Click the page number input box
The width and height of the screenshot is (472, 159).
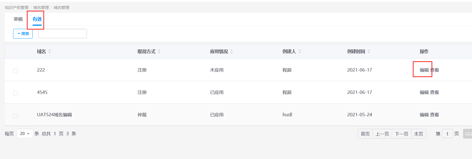coord(447,134)
